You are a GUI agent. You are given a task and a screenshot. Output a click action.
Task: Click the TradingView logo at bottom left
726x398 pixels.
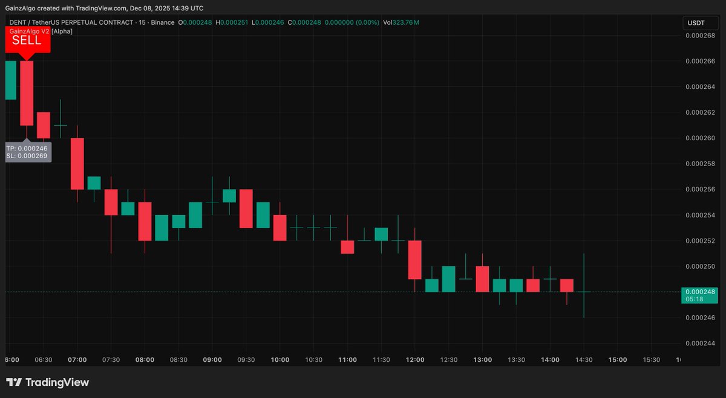click(47, 382)
